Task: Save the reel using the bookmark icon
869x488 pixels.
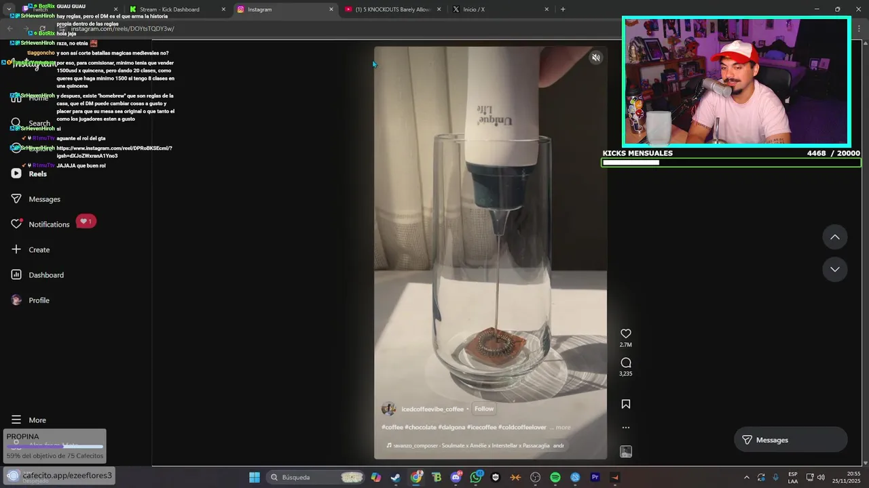Action: click(626, 404)
